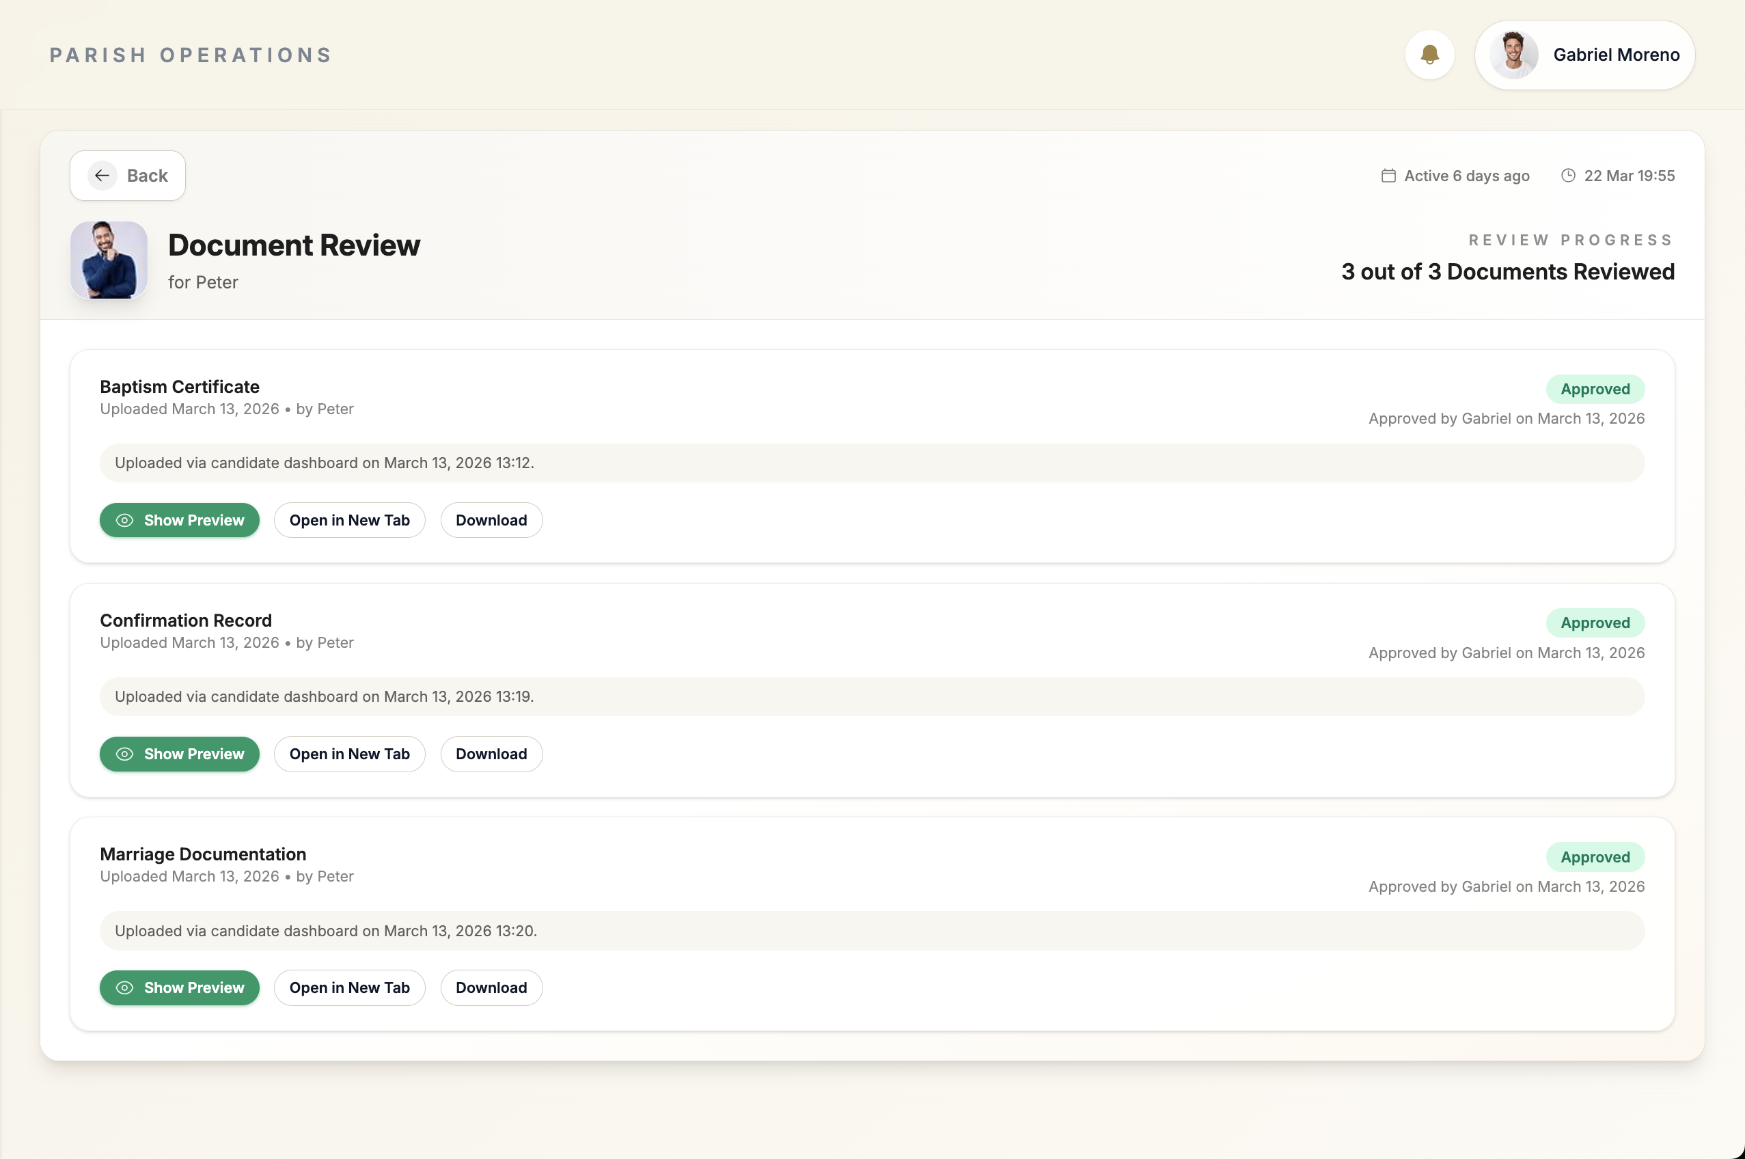This screenshot has width=1745, height=1159.
Task: Open the Gabriel Moreno user menu
Action: point(1616,55)
